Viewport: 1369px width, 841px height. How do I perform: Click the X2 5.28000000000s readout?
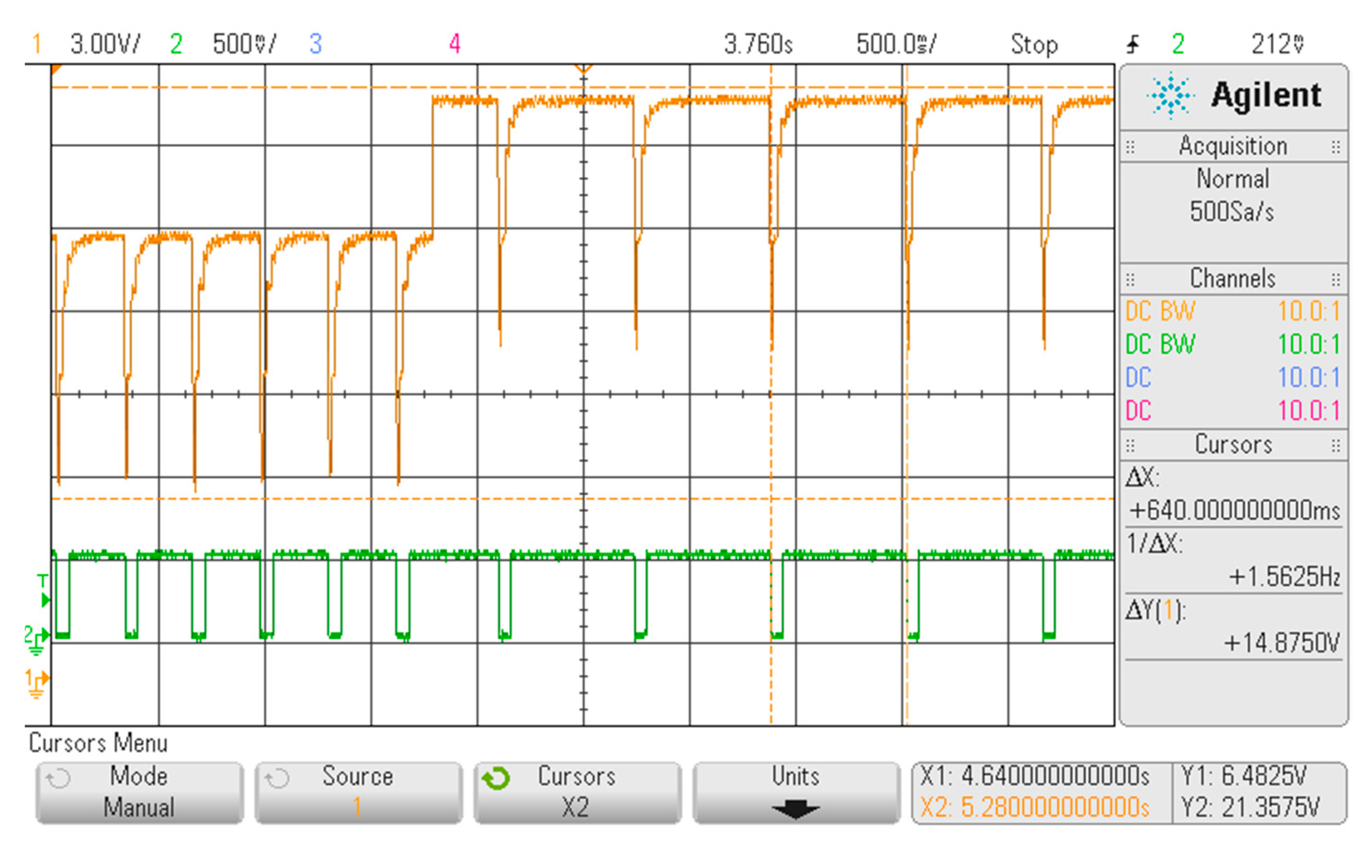[1034, 807]
